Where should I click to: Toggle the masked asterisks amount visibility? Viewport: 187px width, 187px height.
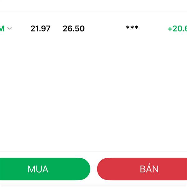click(x=132, y=28)
